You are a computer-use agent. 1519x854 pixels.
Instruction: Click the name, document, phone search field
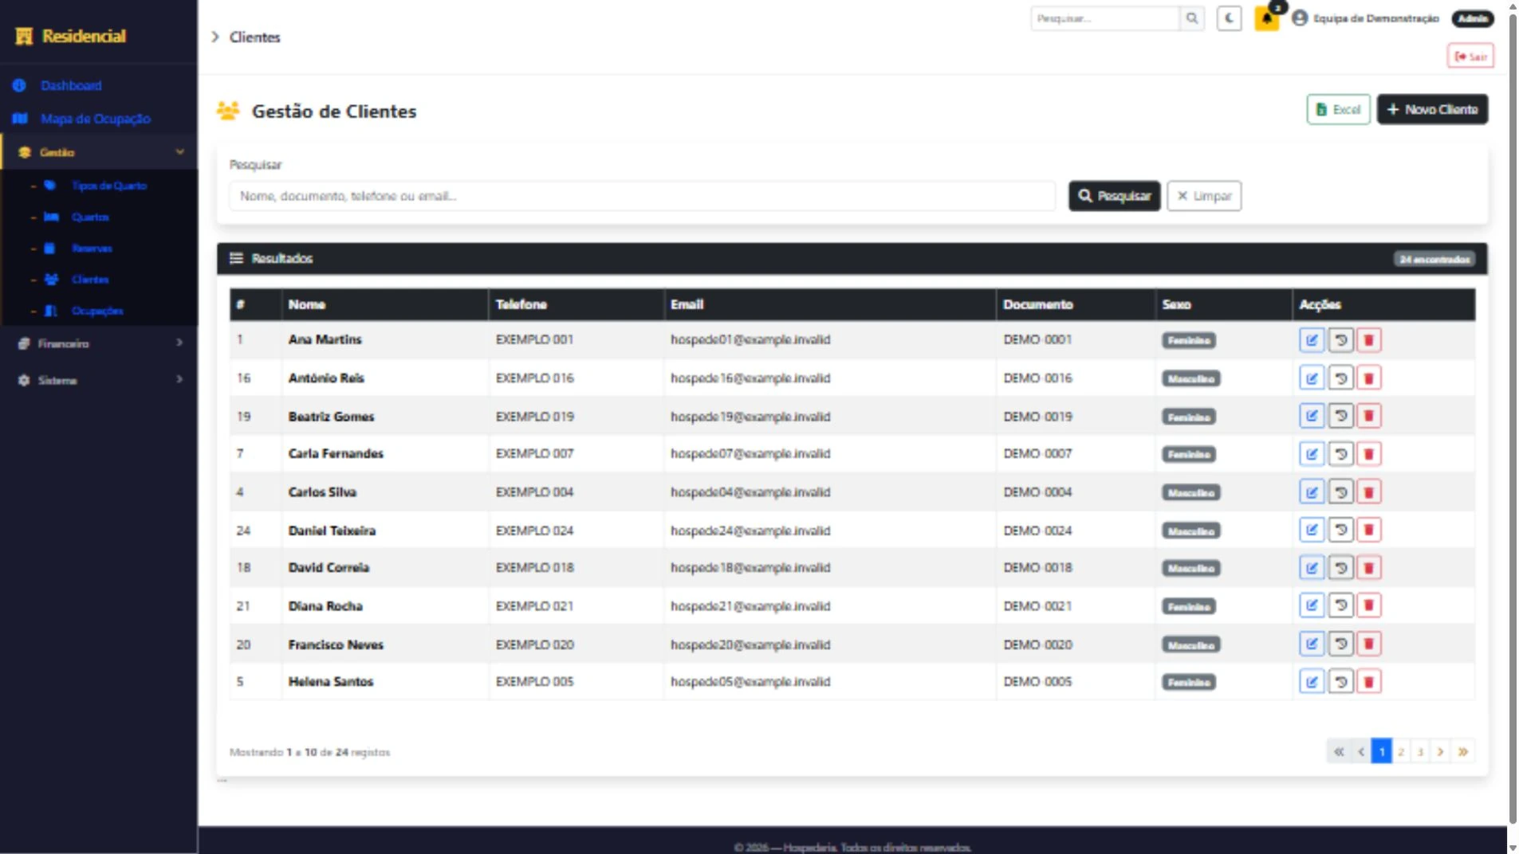642,196
